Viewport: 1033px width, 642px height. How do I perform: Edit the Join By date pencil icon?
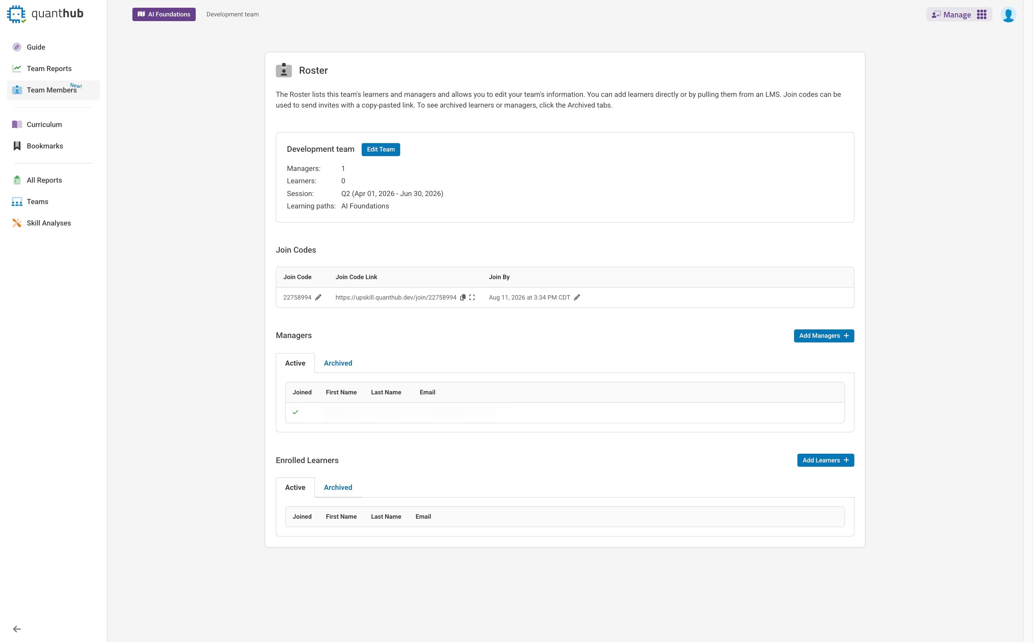point(577,297)
